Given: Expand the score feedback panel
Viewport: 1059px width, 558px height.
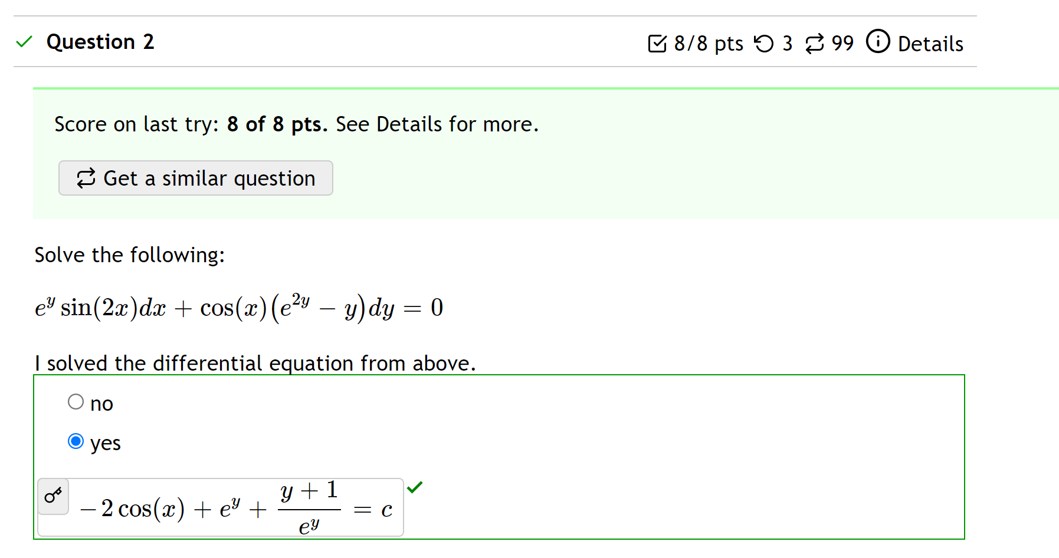Looking at the screenshot, I should click(531, 152).
